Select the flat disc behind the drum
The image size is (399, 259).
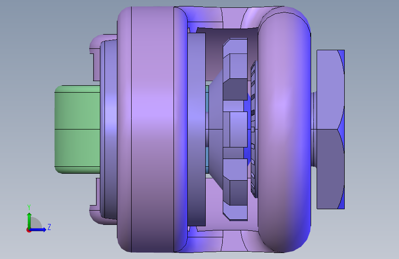pyautogui.click(x=197, y=129)
